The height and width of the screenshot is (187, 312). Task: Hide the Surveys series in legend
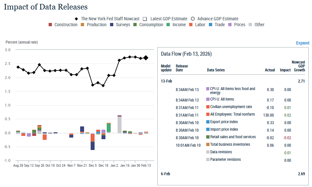pyautogui.click(x=111, y=25)
